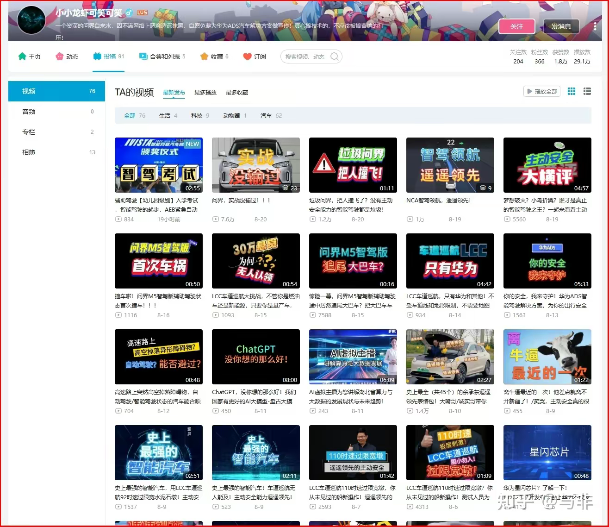
Task: Filter by 全部 category
Action: 134,116
